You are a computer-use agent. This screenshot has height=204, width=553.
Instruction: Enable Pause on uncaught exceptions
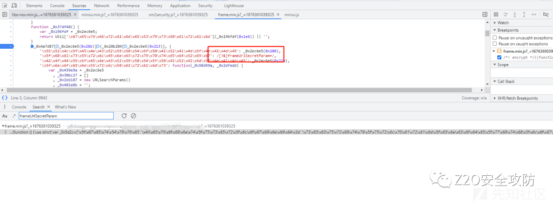pyautogui.click(x=495, y=38)
